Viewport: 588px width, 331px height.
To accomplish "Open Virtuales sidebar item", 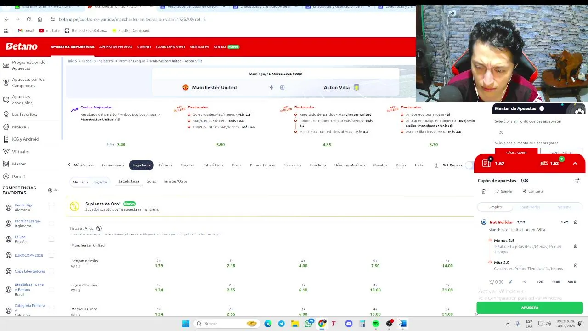I will point(17,151).
